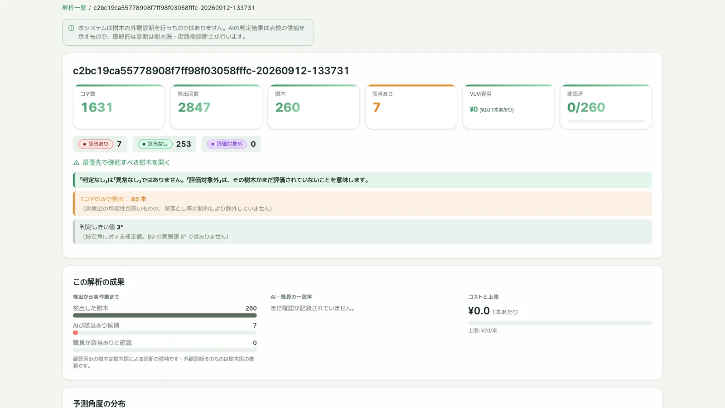Select the コマ数 1631 stat card

[x=119, y=107]
